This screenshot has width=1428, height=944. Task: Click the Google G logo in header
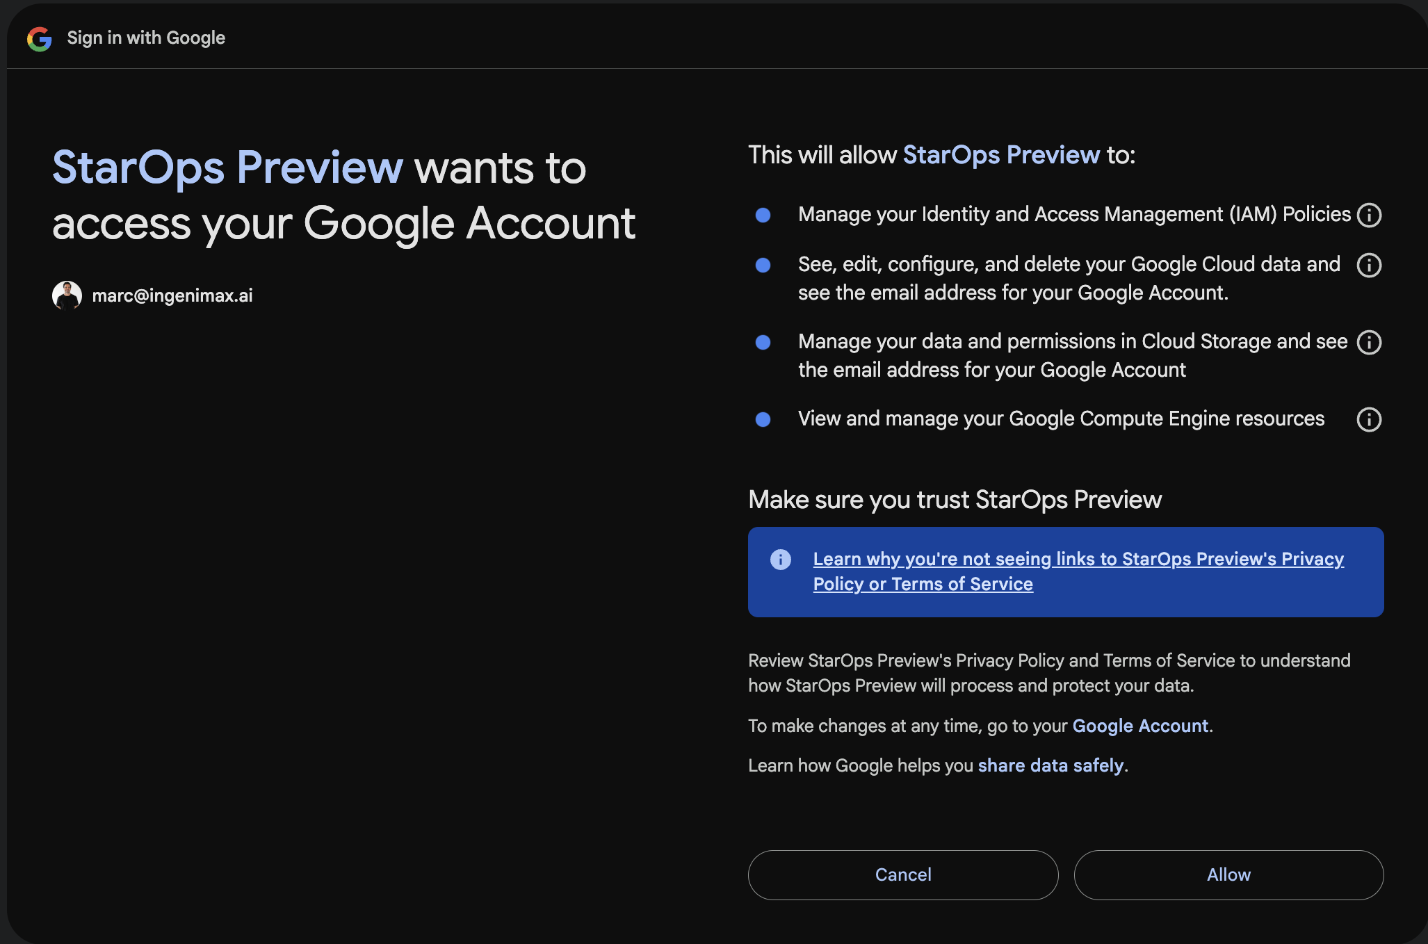click(x=40, y=39)
